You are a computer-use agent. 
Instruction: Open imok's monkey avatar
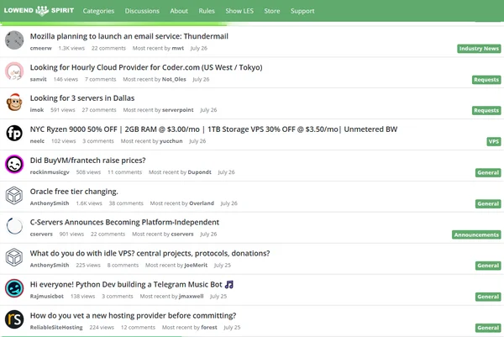[x=14, y=103]
